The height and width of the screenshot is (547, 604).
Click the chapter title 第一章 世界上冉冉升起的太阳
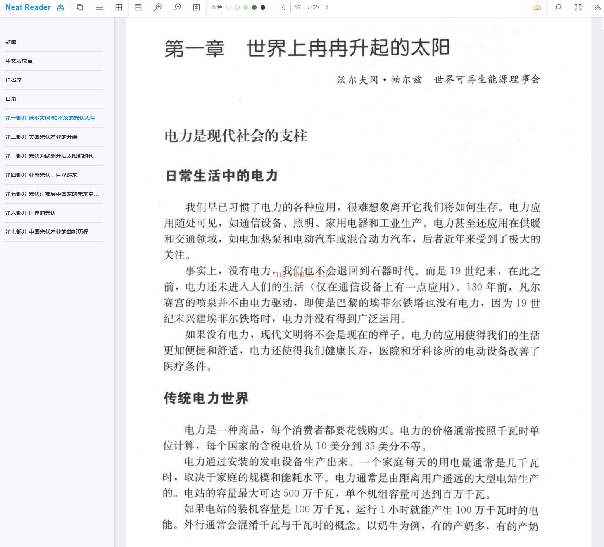point(307,48)
